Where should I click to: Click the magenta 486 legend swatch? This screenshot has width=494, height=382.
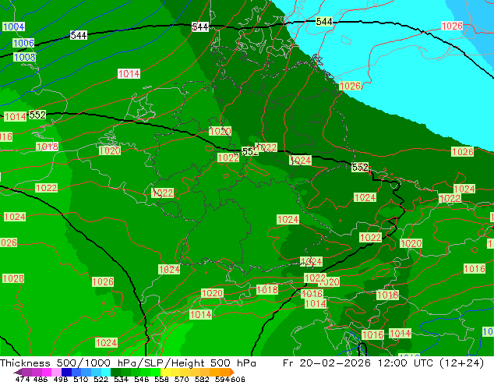click(x=46, y=372)
